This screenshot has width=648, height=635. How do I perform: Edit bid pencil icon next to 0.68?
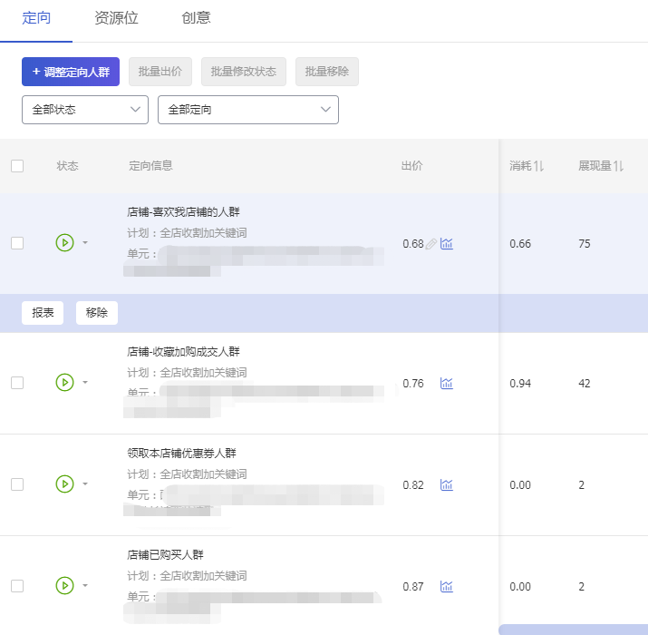coord(431,244)
